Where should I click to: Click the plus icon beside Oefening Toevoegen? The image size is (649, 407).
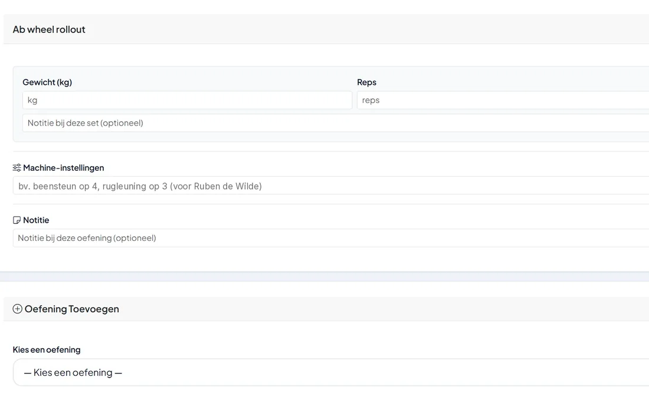tap(17, 309)
